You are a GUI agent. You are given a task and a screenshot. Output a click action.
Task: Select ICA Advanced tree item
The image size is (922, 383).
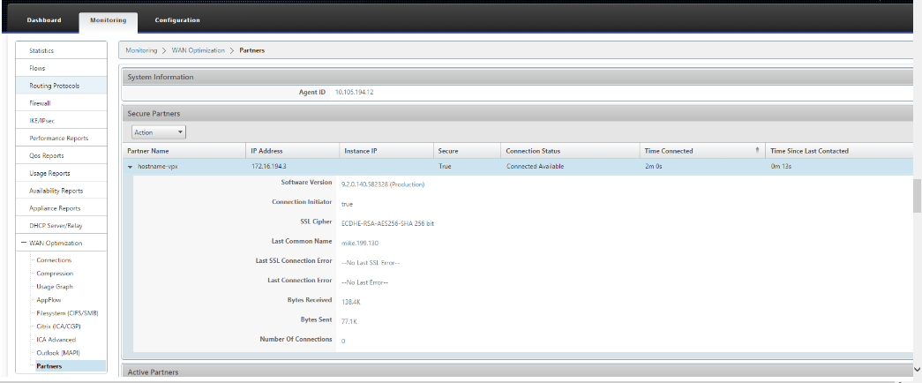(56, 340)
